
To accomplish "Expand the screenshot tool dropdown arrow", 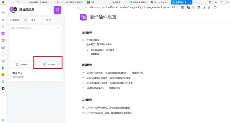I will click(212, 7).
